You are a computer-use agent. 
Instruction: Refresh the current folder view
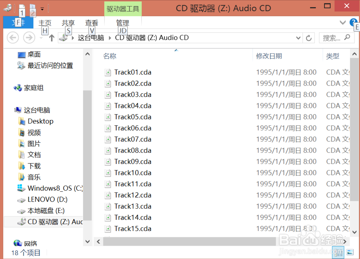309,38
